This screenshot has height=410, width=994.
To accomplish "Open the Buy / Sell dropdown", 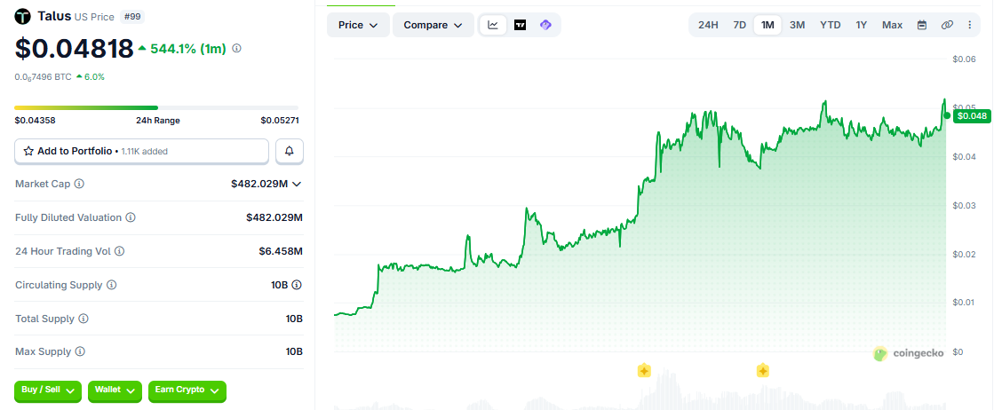I will coord(48,391).
